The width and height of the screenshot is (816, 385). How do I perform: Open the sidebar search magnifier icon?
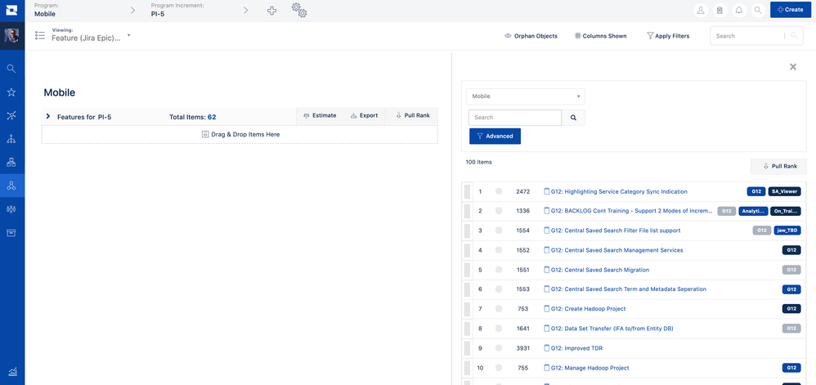pyautogui.click(x=11, y=69)
